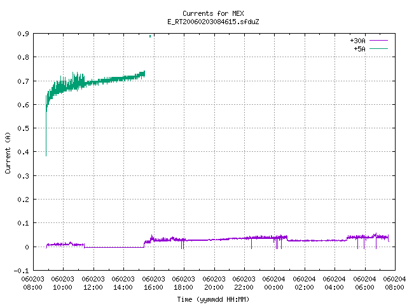407x305 pixels.
Task: Click the 060204 00:00 x-axis tick label
Action: click(x=273, y=283)
